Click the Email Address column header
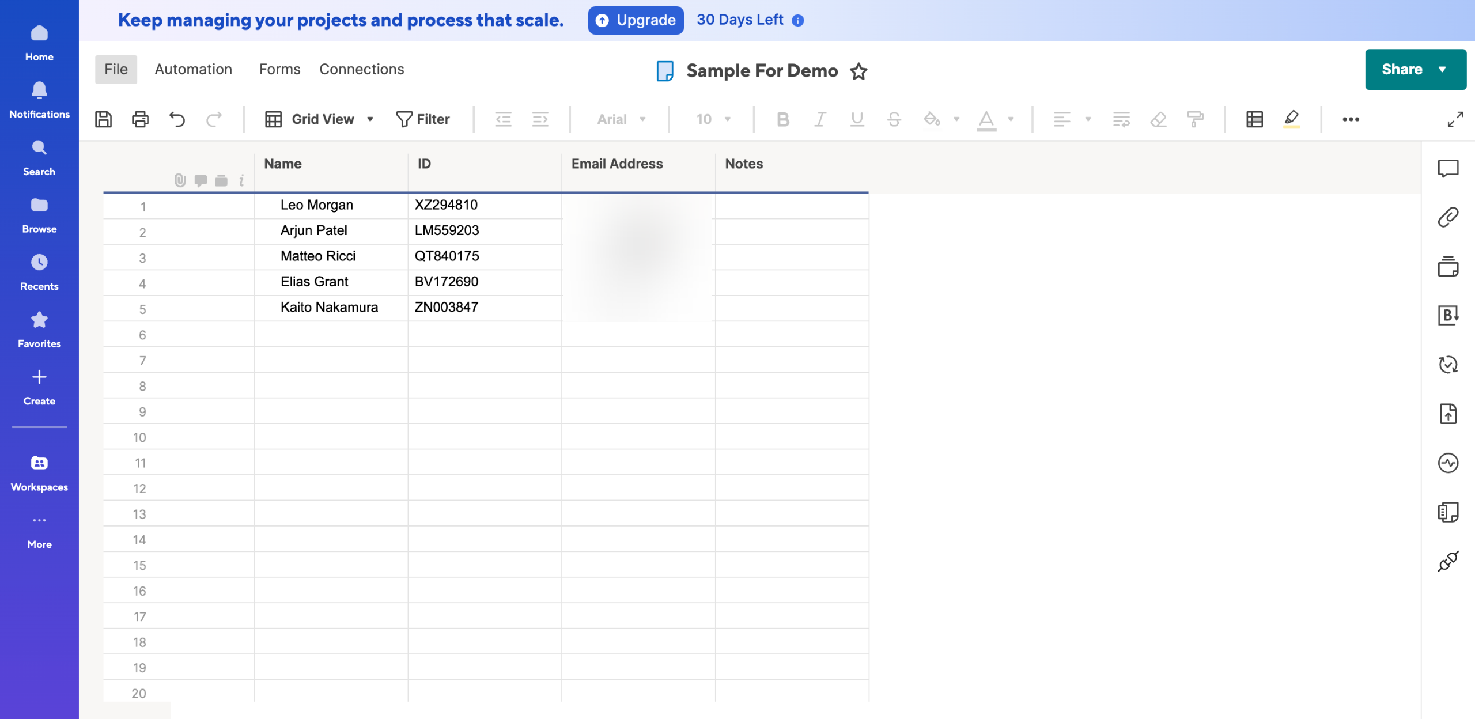Screen dimensions: 1475x719 [638, 172]
